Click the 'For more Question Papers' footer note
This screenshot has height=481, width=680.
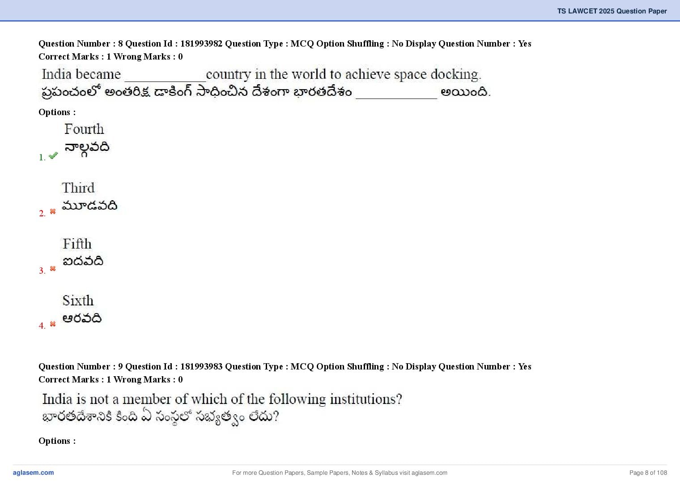click(x=340, y=472)
